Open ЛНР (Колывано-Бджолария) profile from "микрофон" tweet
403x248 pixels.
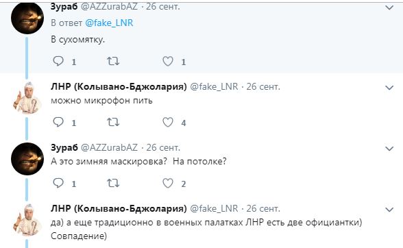tap(119, 86)
